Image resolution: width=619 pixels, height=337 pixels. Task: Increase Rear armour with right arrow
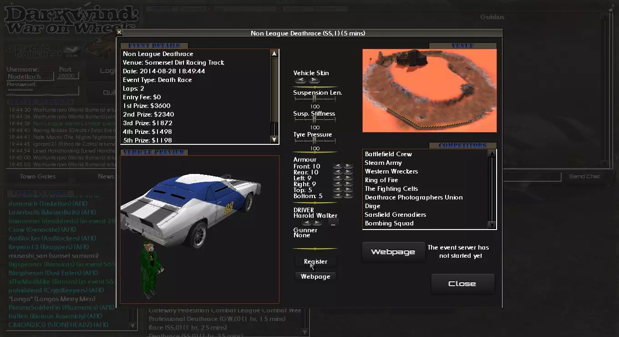click(x=348, y=172)
